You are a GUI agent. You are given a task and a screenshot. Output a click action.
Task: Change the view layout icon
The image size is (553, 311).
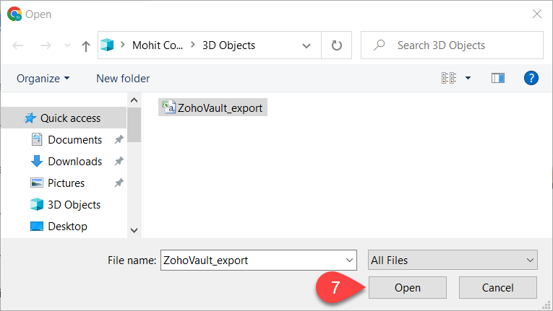449,78
